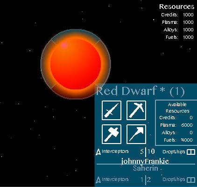Select player name johnnyFrankie
Viewport: 197px width, 187px height.
[x=145, y=161]
